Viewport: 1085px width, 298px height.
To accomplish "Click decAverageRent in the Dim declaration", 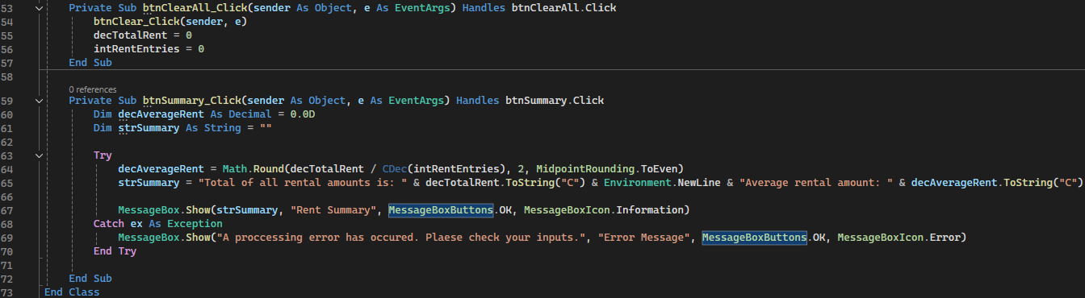I will point(161,115).
